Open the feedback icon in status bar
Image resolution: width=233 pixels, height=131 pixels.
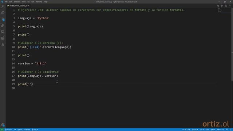click(x=227, y=130)
